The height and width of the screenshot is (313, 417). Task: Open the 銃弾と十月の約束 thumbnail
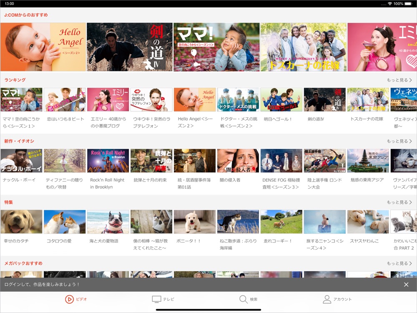point(151,161)
